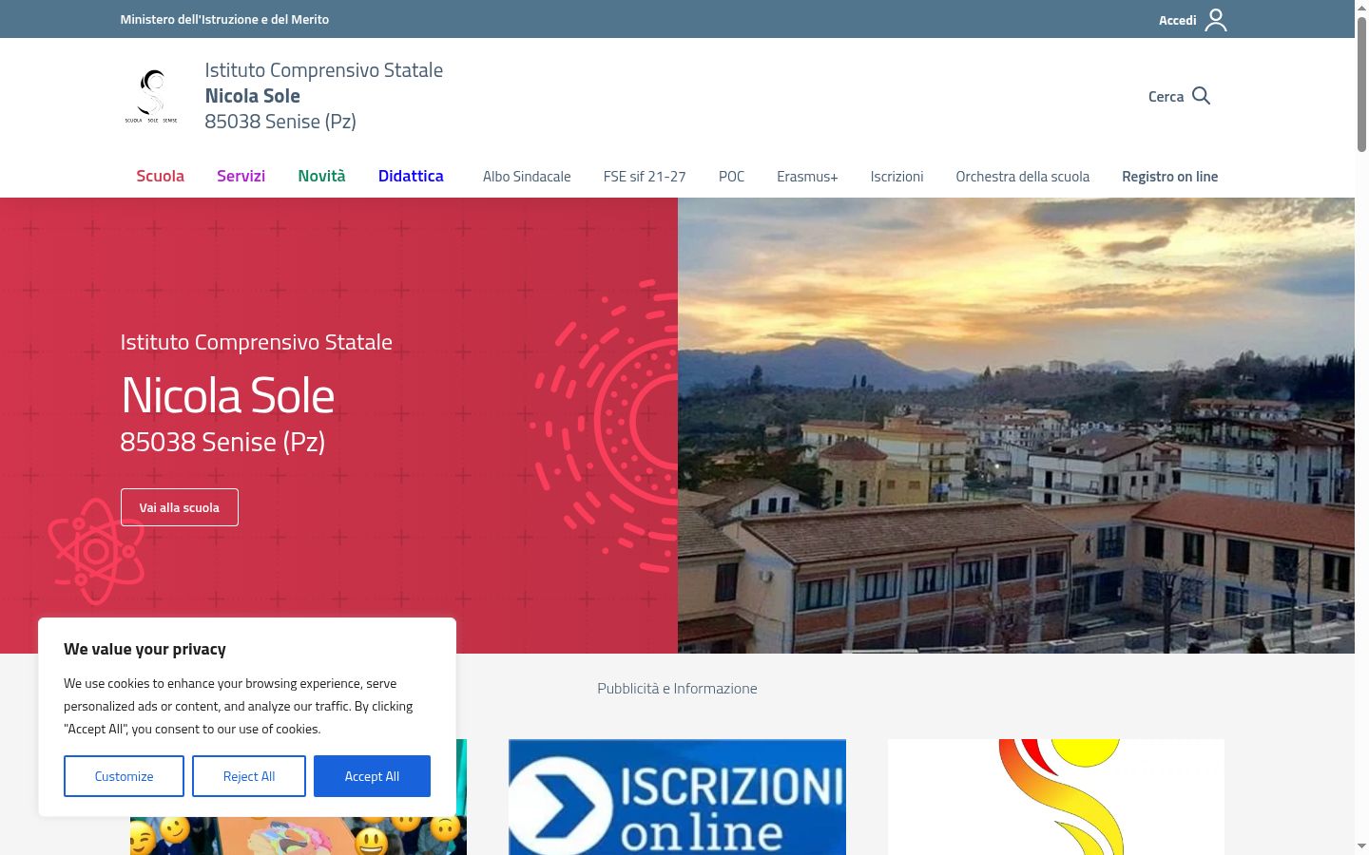The width and height of the screenshot is (1369, 855).
Task: Visit the Erasmus+ page
Action: pyautogui.click(x=807, y=177)
